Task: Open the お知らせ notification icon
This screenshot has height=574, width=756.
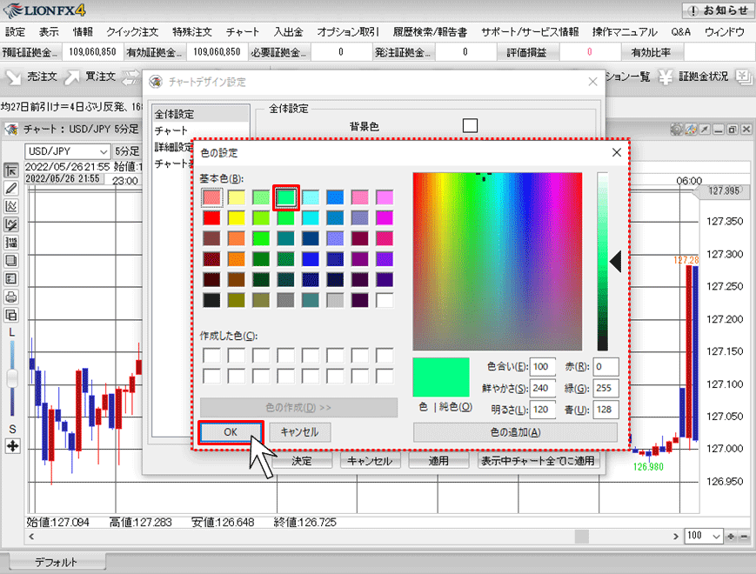Action: (x=692, y=10)
